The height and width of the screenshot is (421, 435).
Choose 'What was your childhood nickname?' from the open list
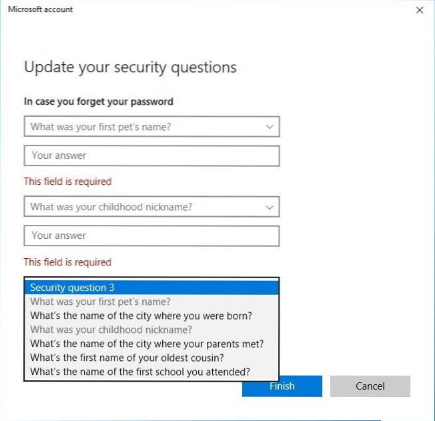[x=111, y=330]
